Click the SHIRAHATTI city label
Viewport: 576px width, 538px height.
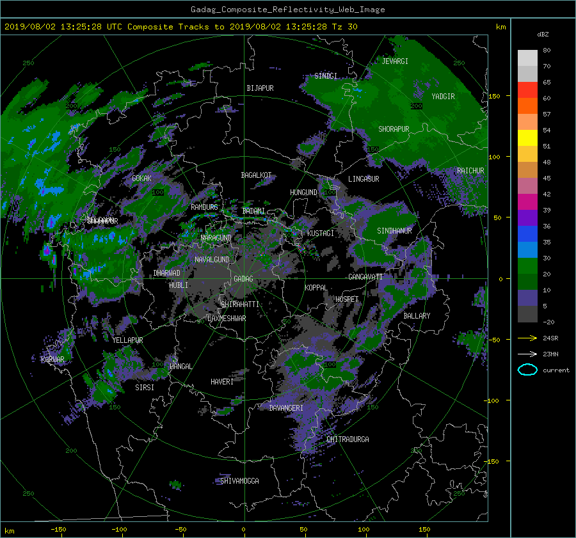240,305
